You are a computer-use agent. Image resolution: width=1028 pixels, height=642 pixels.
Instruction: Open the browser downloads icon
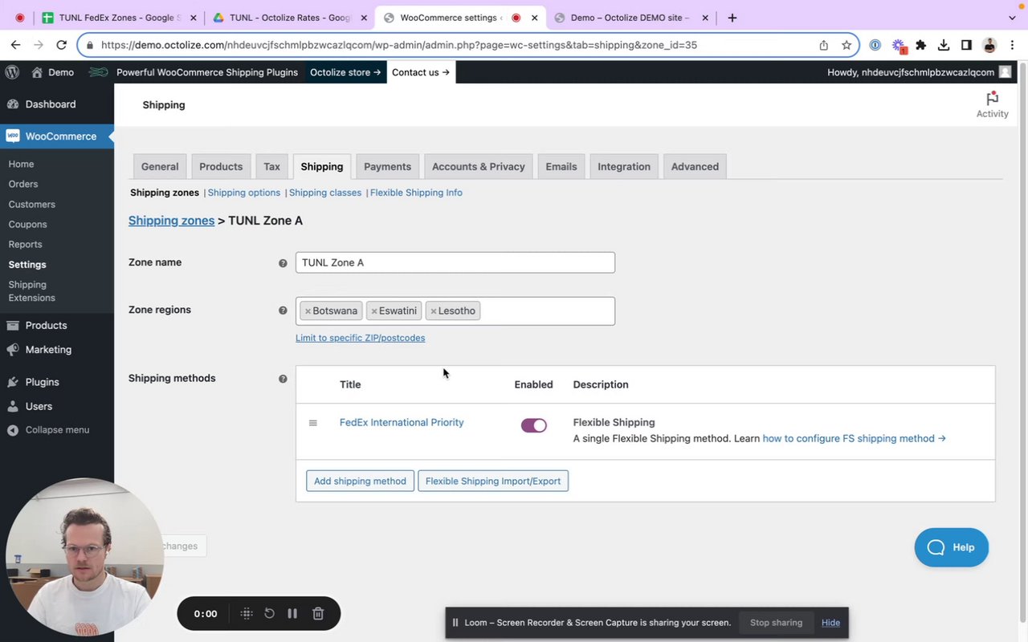944,45
